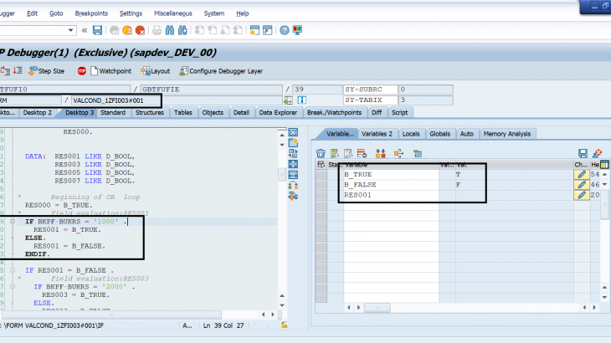Click the blue info icon next to VALCOND field

point(301,100)
